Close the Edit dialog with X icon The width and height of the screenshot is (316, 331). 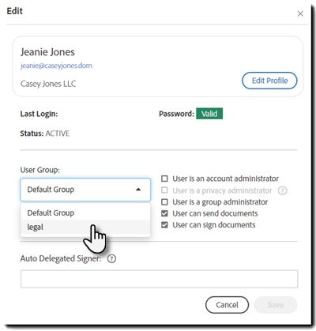tap(300, 13)
